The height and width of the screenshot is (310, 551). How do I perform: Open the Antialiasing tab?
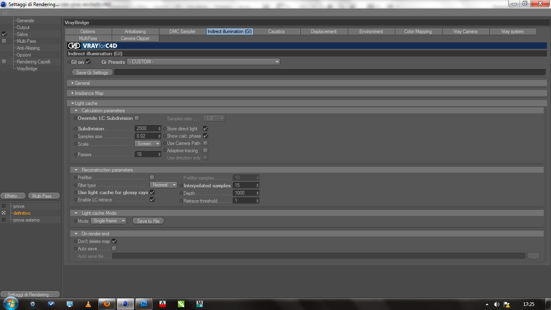tap(135, 31)
